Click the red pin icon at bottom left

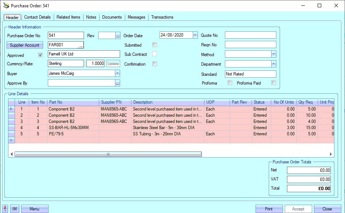[x=5, y=209]
